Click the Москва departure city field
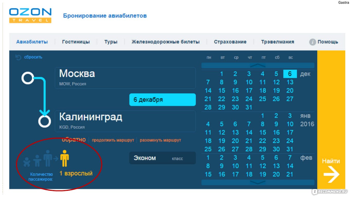 coord(125,78)
